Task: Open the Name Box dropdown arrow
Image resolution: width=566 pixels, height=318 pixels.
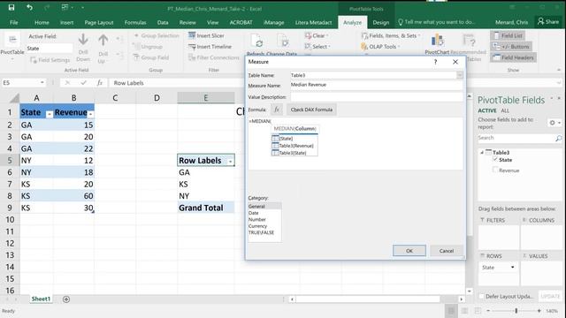Action: (42, 82)
